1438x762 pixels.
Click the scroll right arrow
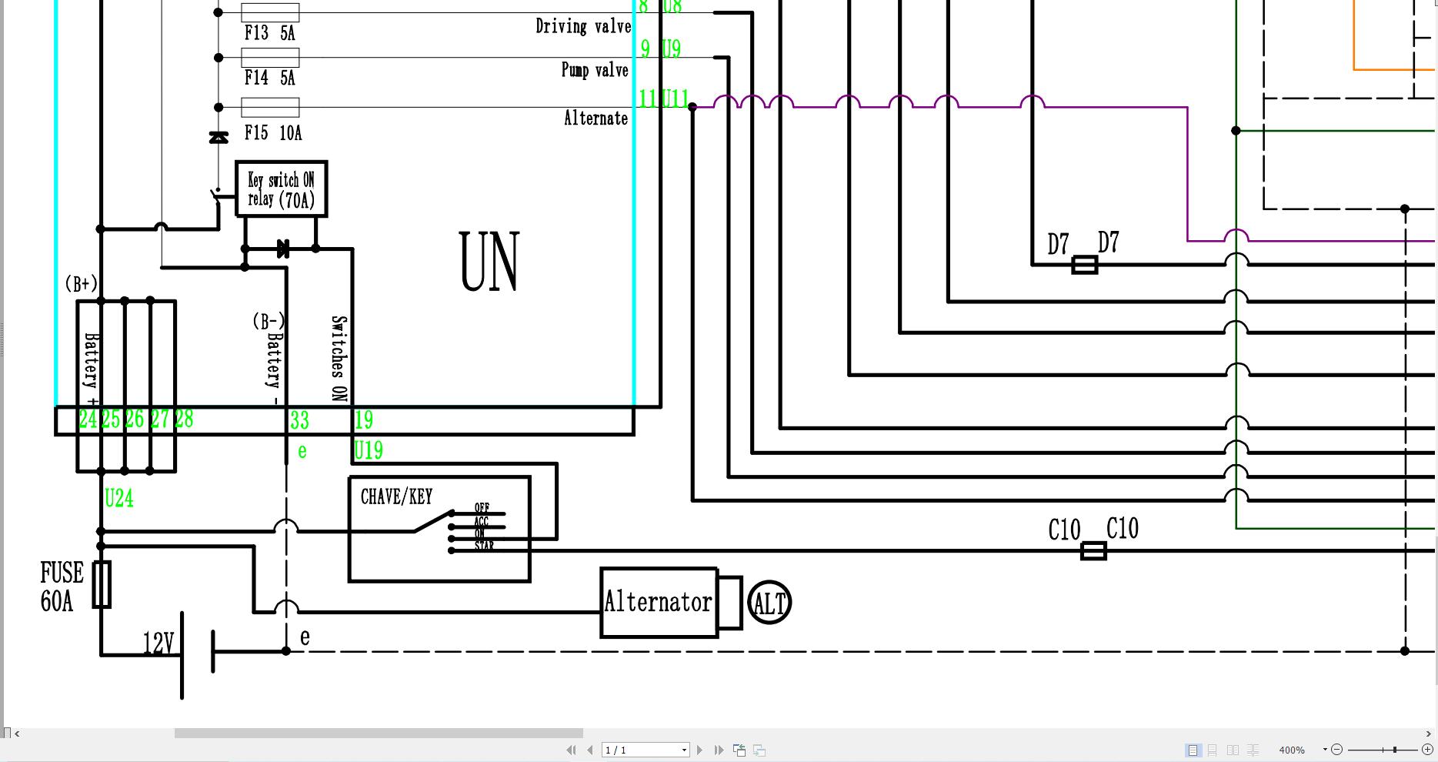tap(1429, 734)
